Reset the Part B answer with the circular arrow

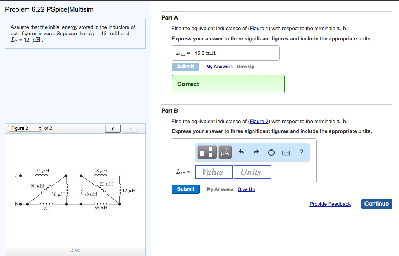271,153
